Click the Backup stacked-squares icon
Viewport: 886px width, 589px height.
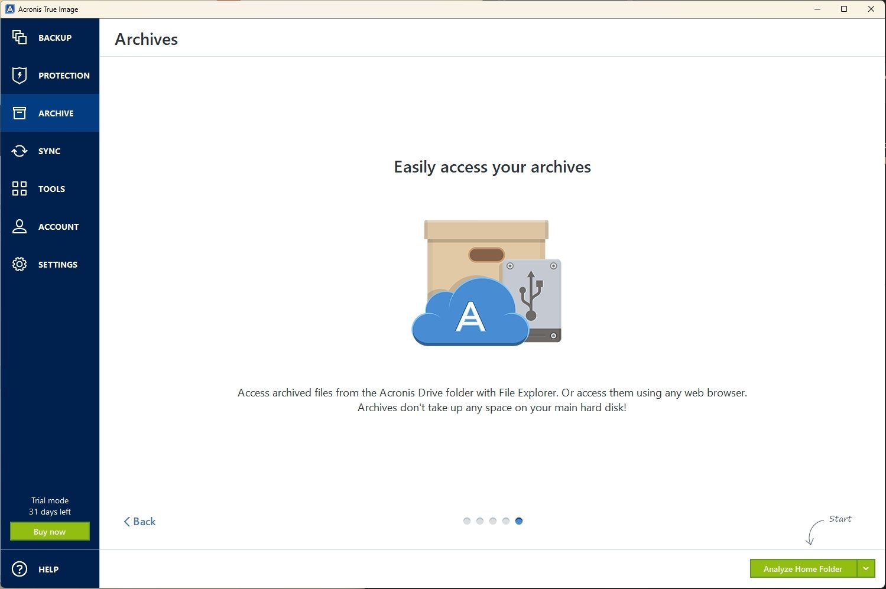(x=20, y=37)
